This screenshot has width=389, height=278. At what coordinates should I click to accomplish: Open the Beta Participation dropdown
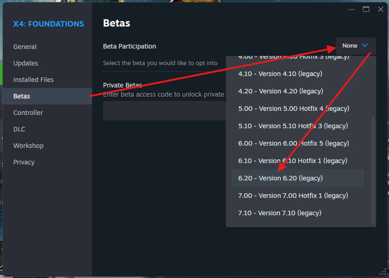tap(356, 46)
